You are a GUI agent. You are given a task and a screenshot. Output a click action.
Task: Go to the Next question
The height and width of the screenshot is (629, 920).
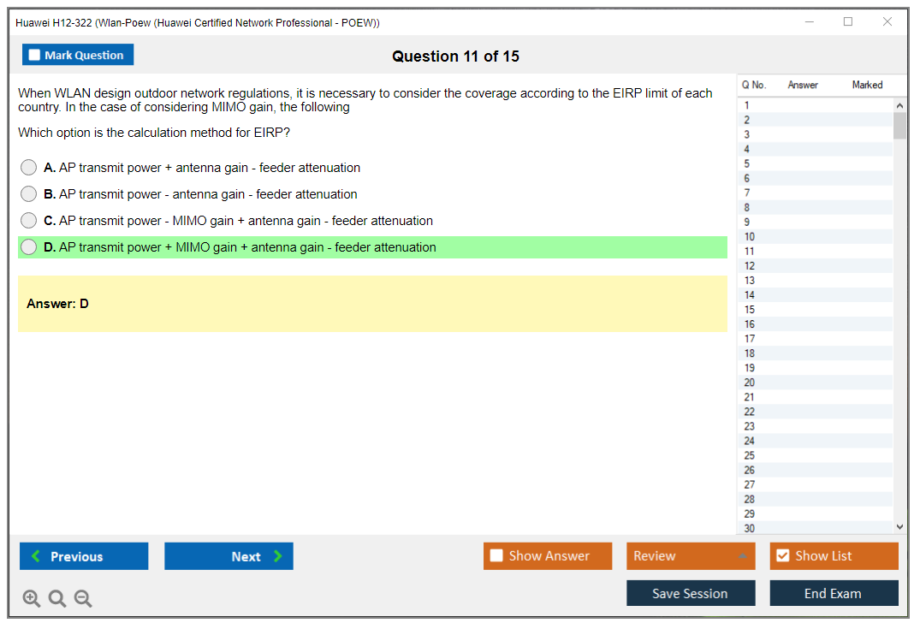coord(229,556)
